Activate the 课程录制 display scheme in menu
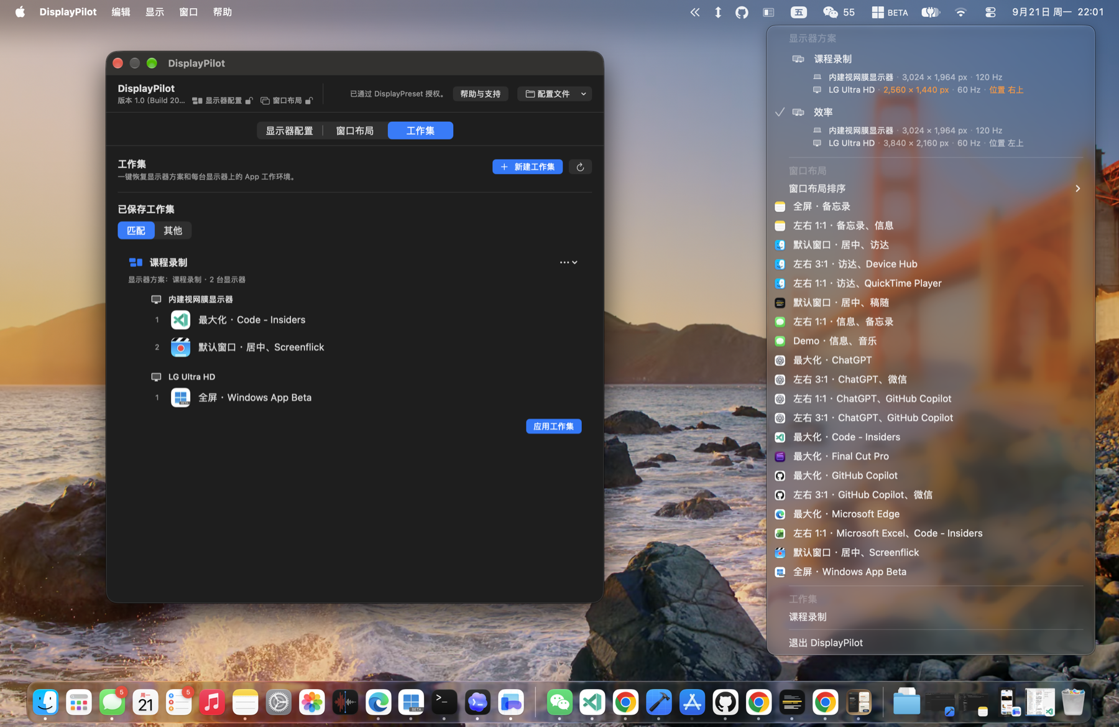Viewport: 1119px width, 727px height. [931, 59]
